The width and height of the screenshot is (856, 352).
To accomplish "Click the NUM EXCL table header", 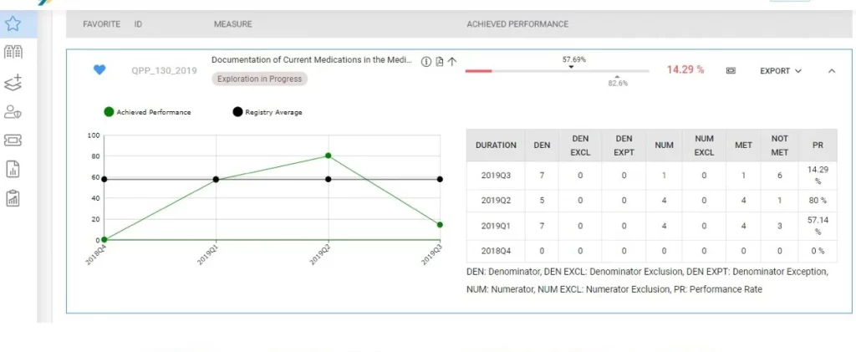I will [704, 145].
